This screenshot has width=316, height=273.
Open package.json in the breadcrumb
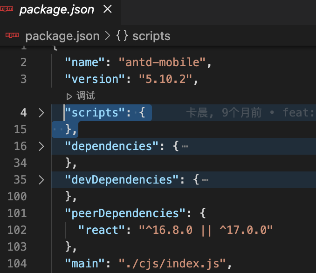pyautogui.click(x=62, y=36)
